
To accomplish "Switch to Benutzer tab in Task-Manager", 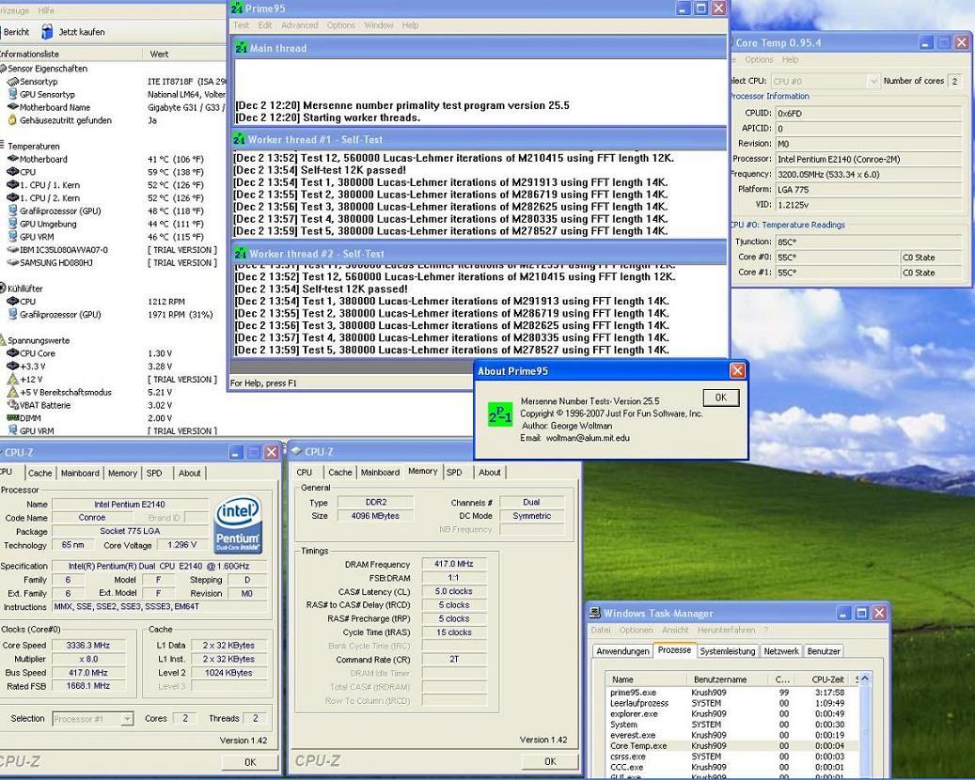I will (x=824, y=651).
